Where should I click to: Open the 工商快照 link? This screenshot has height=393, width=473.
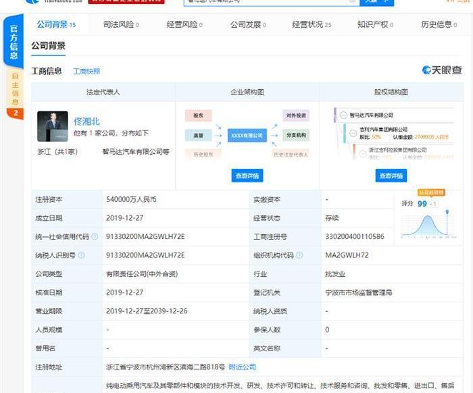coord(86,72)
